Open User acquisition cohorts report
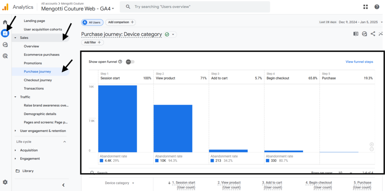The height and width of the screenshot is (191, 385). 43,29
